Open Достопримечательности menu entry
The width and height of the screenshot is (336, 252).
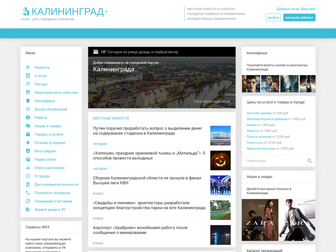tap(56, 184)
